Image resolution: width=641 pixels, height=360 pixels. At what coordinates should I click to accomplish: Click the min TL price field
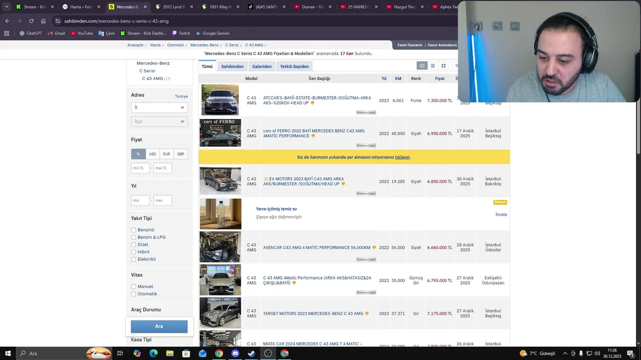point(140,168)
